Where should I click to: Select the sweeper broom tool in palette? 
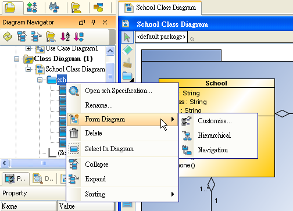(127, 63)
